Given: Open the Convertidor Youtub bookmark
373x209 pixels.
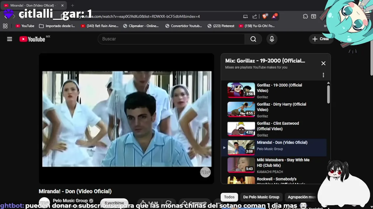Looking at the screenshot, I should tap(184, 26).
